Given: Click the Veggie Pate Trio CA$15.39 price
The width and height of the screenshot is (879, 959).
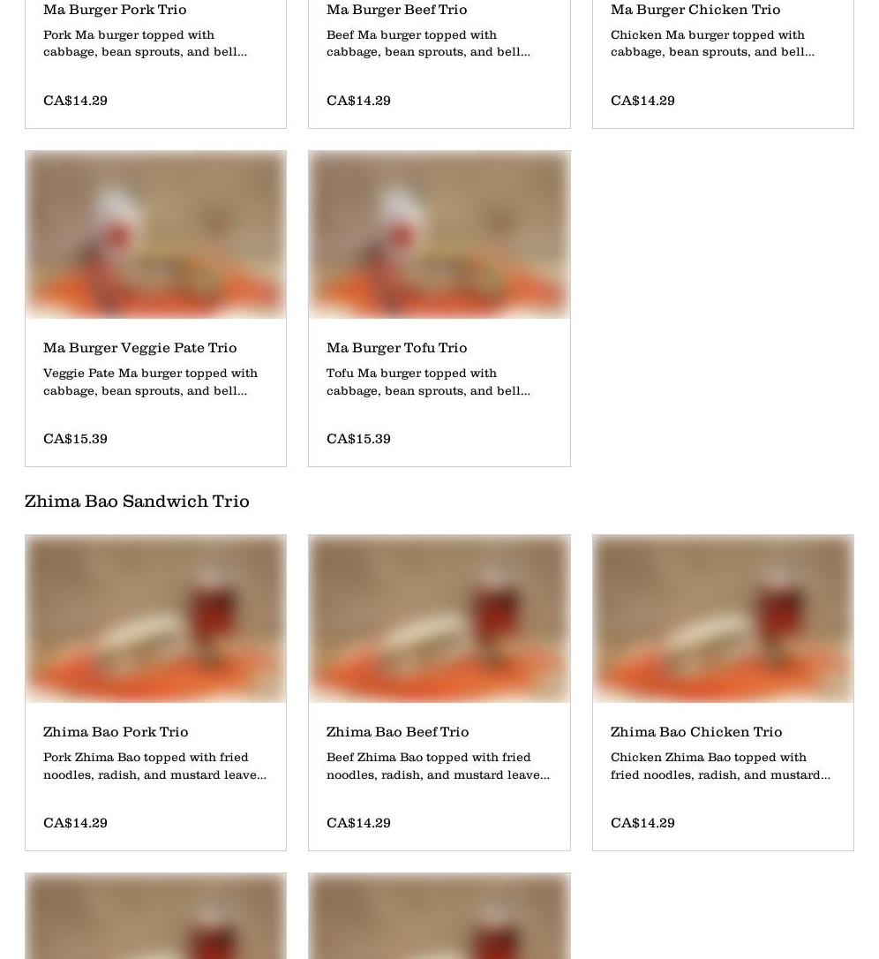Looking at the screenshot, I should [x=75, y=439].
